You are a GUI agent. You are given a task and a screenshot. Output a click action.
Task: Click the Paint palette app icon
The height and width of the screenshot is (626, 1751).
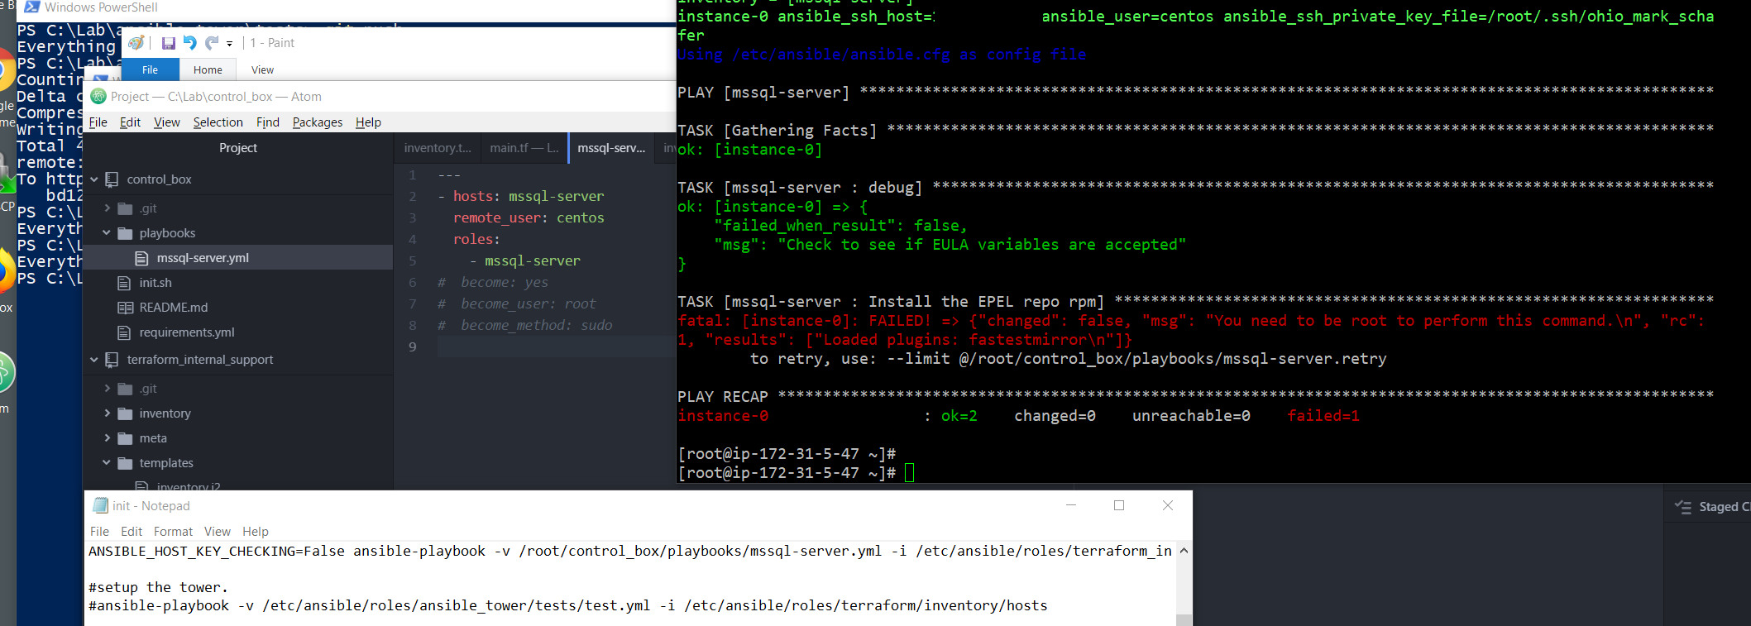(136, 43)
